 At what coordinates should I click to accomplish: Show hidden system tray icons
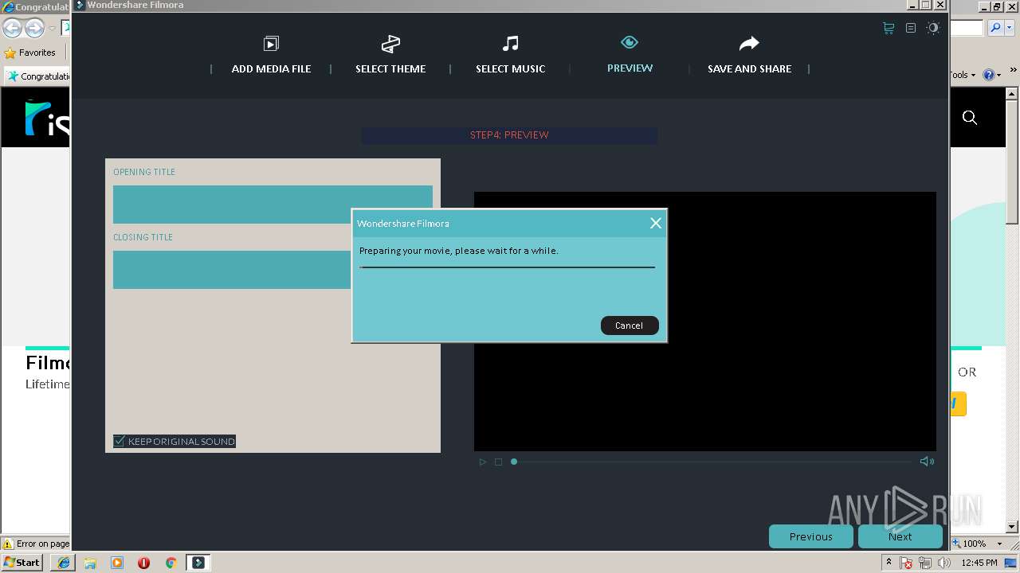(x=889, y=563)
